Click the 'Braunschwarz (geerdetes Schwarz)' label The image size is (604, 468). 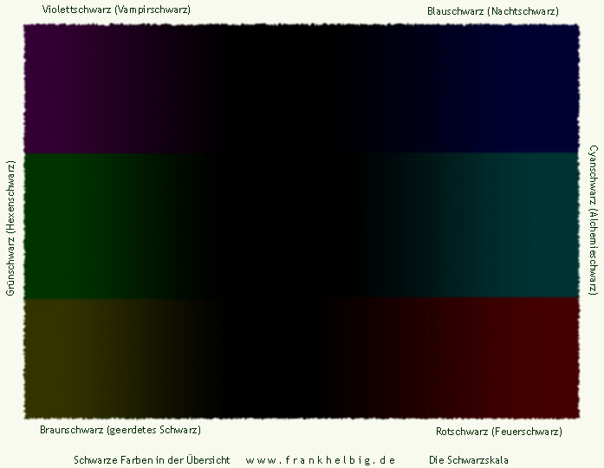(120, 430)
